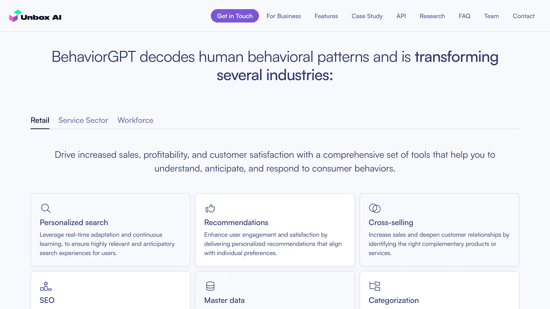Open the Case Study link
Screen dimensions: 550x309
click(x=367, y=16)
